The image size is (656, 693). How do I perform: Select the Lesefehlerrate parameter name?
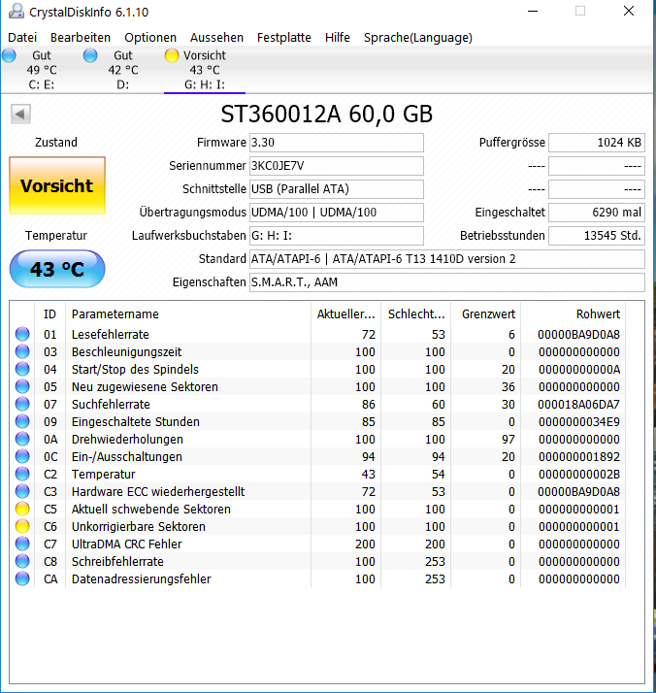(111, 335)
